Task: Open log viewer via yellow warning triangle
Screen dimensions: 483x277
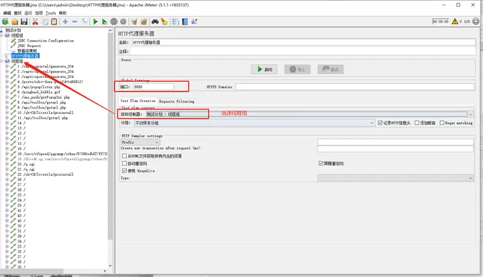Action: pos(455,21)
